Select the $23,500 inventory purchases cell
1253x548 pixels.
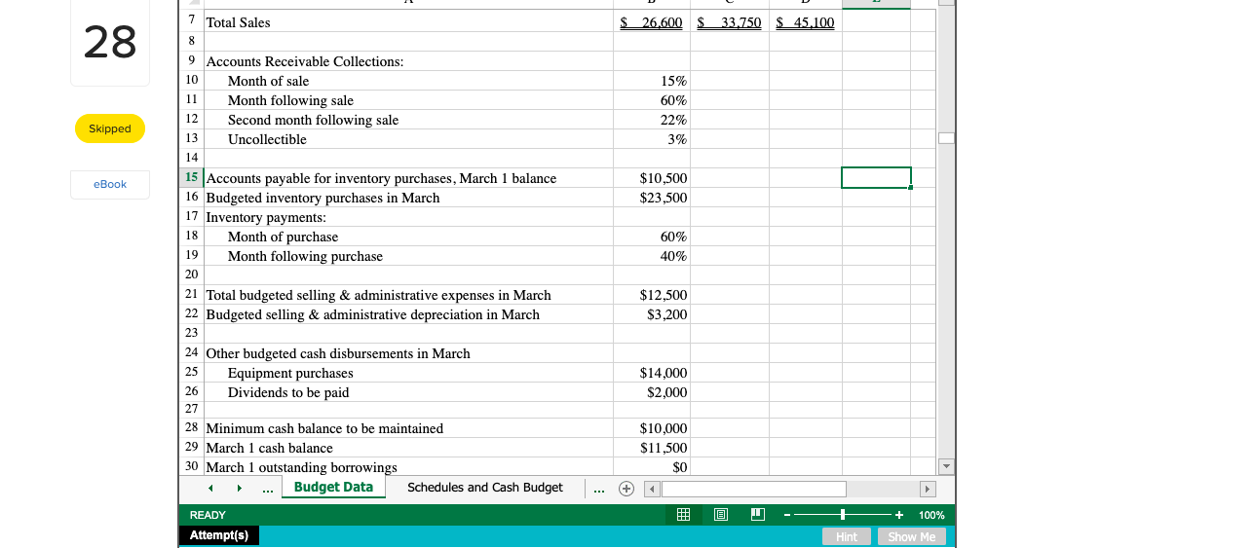pyautogui.click(x=653, y=198)
